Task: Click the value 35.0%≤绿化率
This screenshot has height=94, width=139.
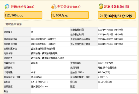Action: point(105,82)
